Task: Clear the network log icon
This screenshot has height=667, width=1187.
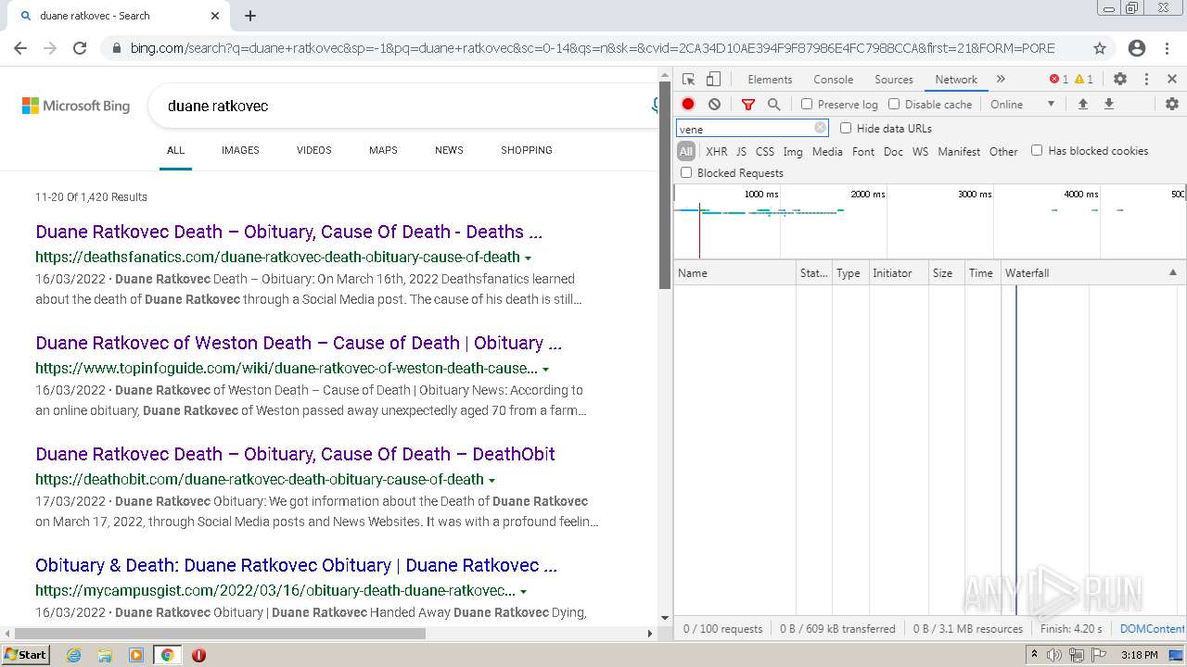Action: click(x=714, y=105)
